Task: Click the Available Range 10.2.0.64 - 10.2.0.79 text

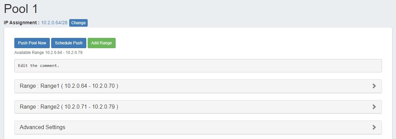Action: coord(48,53)
